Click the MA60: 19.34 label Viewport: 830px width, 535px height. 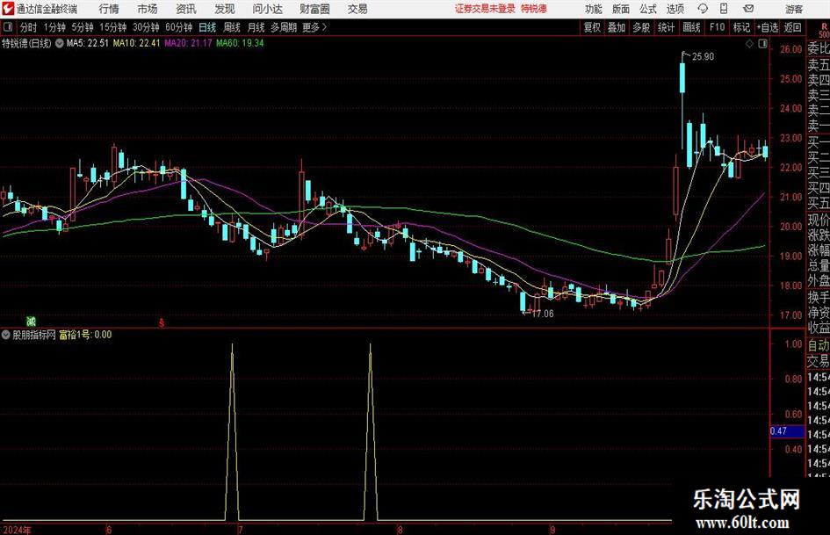[x=240, y=43]
